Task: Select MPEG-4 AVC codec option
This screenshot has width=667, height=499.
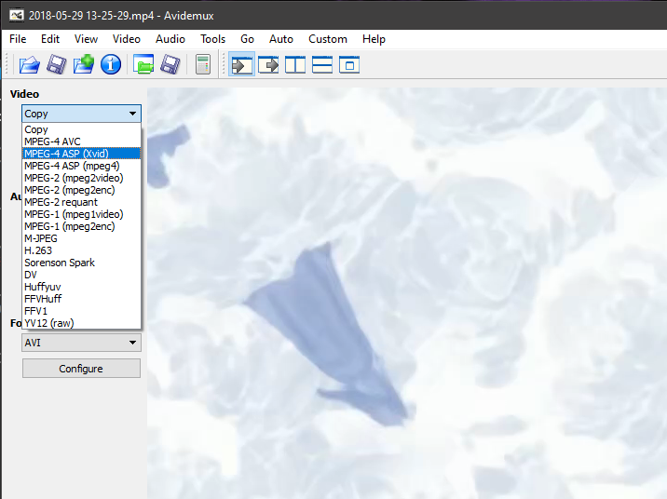Action: [81, 142]
